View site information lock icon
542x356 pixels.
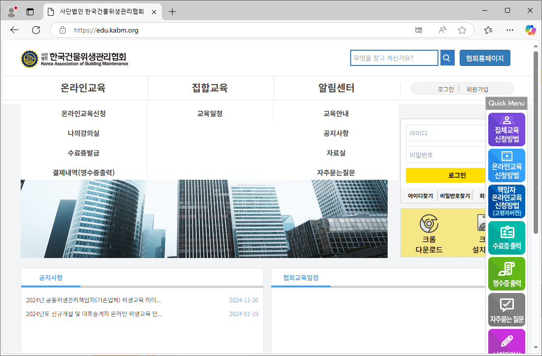pos(63,30)
